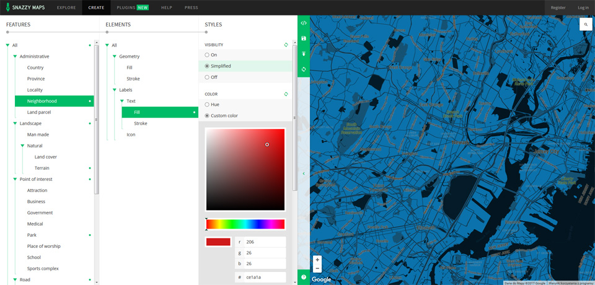Choose the Hue color option

207,105
